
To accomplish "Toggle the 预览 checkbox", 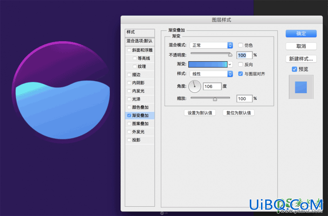I will tap(295, 69).
